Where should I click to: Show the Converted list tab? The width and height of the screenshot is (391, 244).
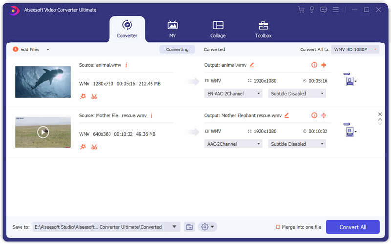[214, 49]
